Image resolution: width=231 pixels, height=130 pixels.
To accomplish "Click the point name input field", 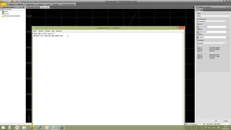I will click(213, 16).
